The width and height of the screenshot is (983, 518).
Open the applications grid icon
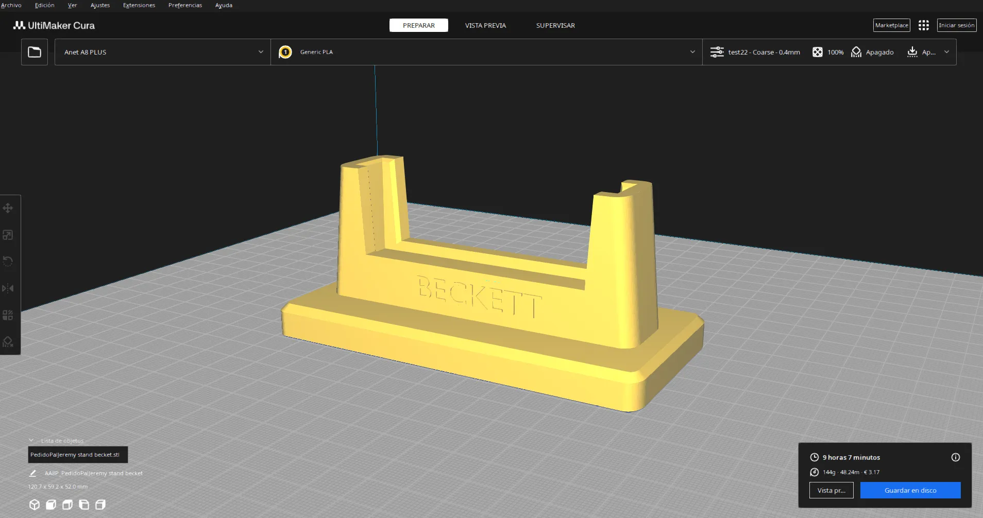[924, 25]
